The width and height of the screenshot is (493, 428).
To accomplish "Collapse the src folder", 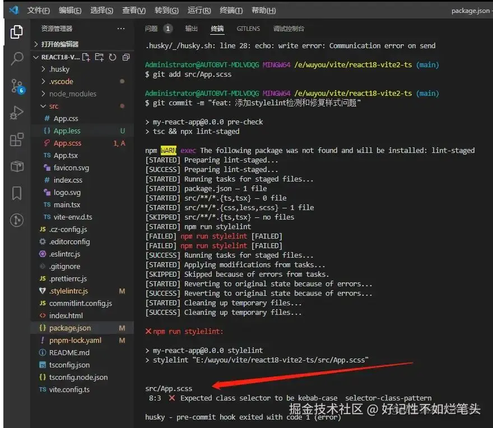I will (x=82, y=106).
